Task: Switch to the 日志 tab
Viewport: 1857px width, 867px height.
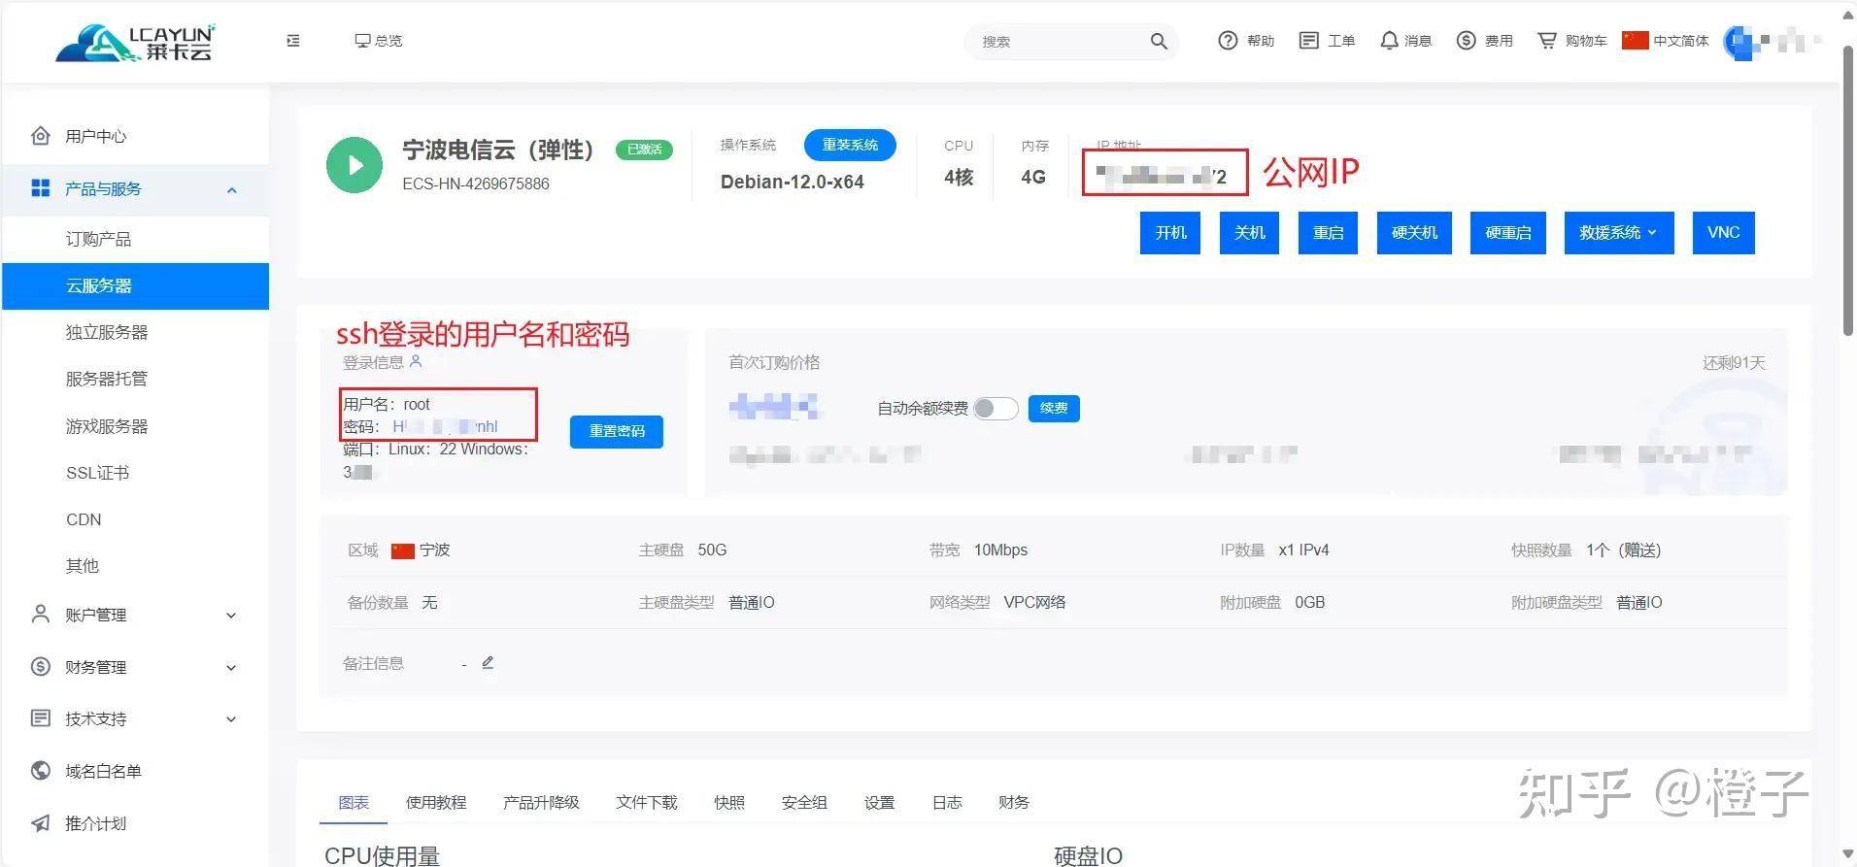Action: coord(947,802)
